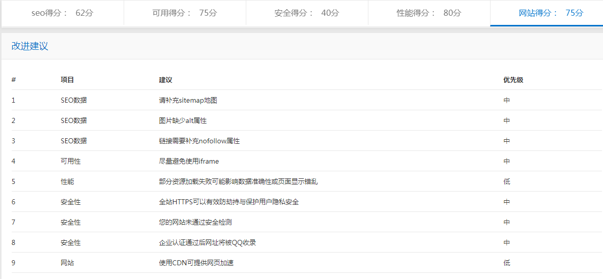
Task: Click 可用性 item in row 4
Action: [x=71, y=162]
